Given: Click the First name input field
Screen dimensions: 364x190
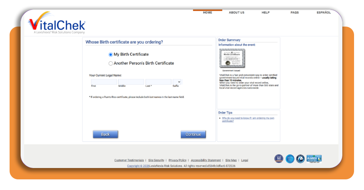Looking at the screenshot, I should 104,82.
